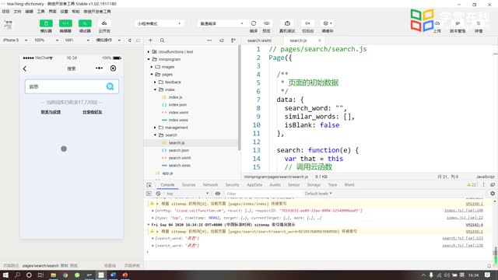Image resolution: width=498 pixels, height=280 pixels.
Task: Open index.json in file tree
Action: pos(177,105)
